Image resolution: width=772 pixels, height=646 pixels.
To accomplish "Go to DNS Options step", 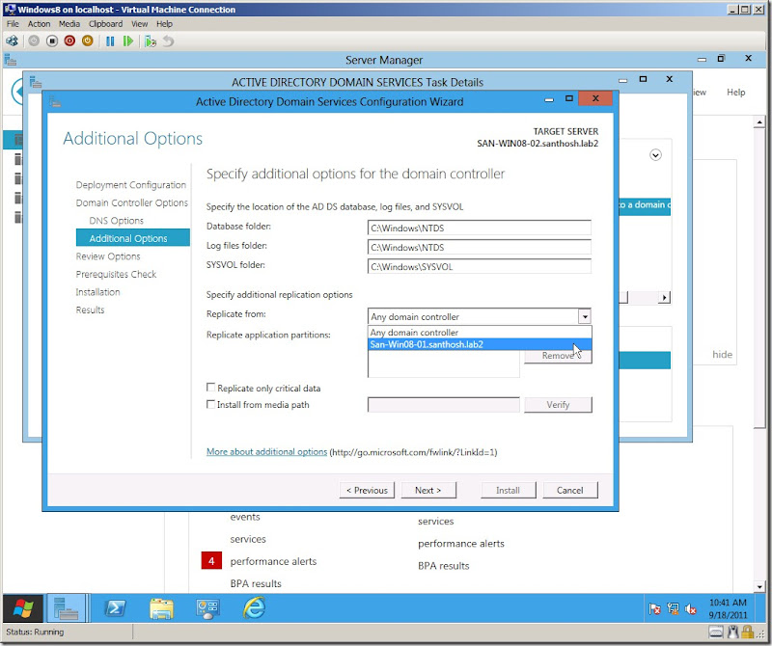I will click(116, 221).
